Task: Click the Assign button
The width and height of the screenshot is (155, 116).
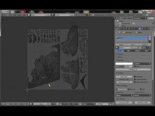Action: click(x=121, y=45)
